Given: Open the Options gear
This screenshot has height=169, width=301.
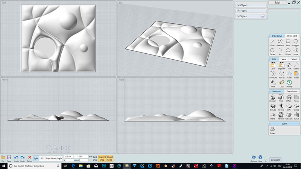Looking at the screenshot, I should (254, 158).
